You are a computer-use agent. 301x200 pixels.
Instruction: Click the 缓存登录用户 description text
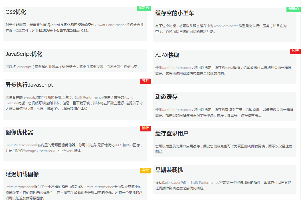[x=224, y=149]
